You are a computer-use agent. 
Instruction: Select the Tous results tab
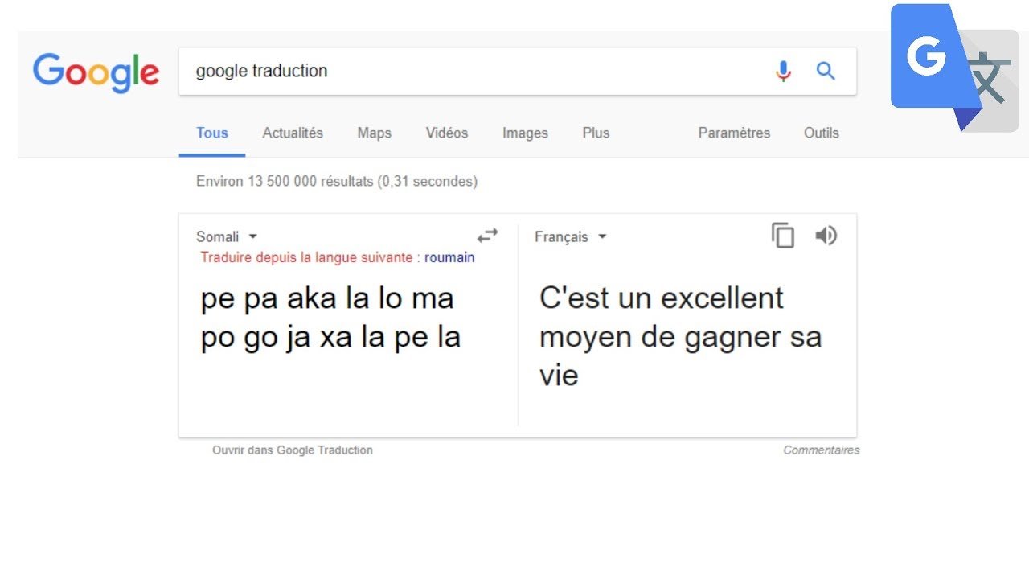[212, 133]
